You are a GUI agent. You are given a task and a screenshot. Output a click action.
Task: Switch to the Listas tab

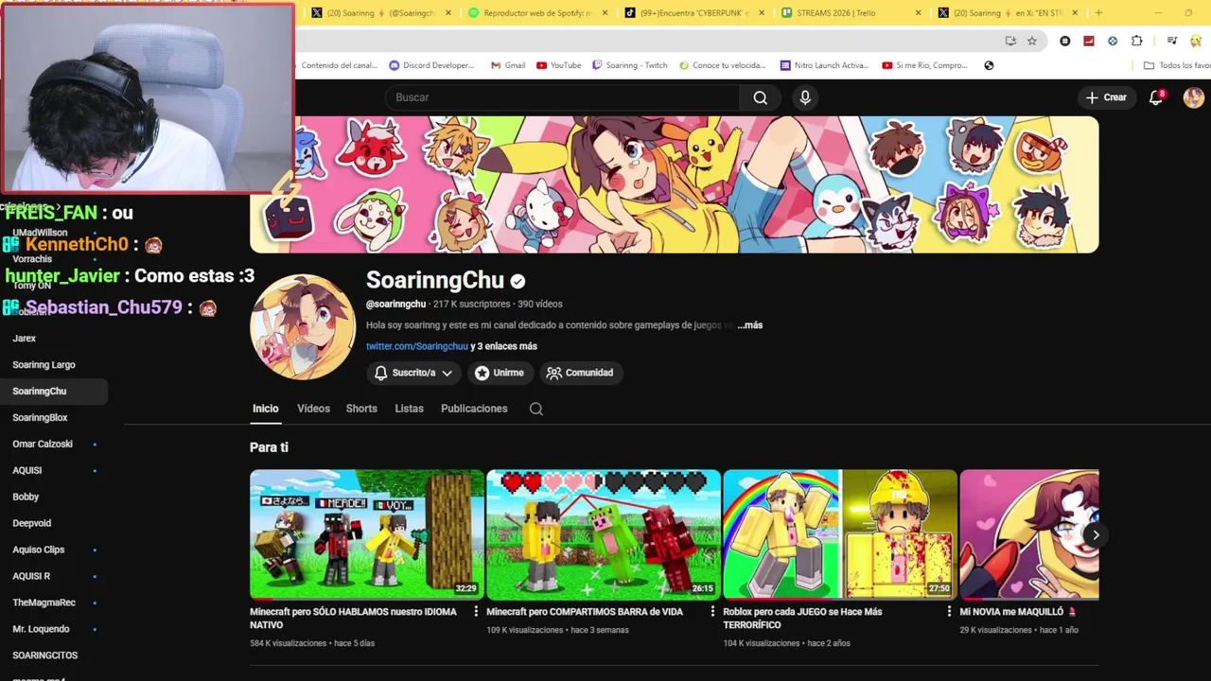point(409,409)
